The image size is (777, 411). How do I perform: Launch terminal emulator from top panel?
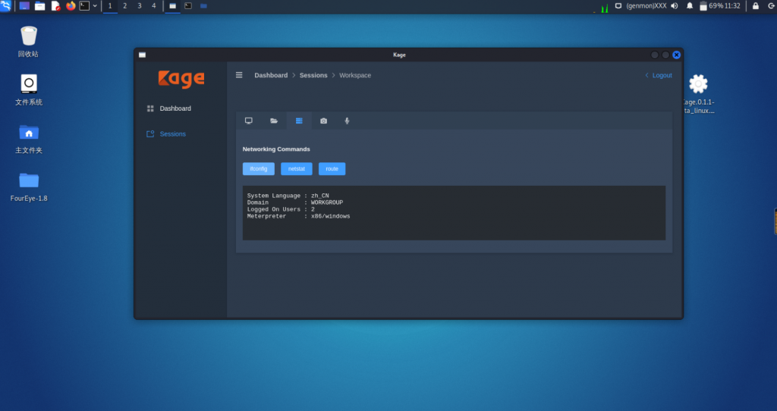(85, 6)
